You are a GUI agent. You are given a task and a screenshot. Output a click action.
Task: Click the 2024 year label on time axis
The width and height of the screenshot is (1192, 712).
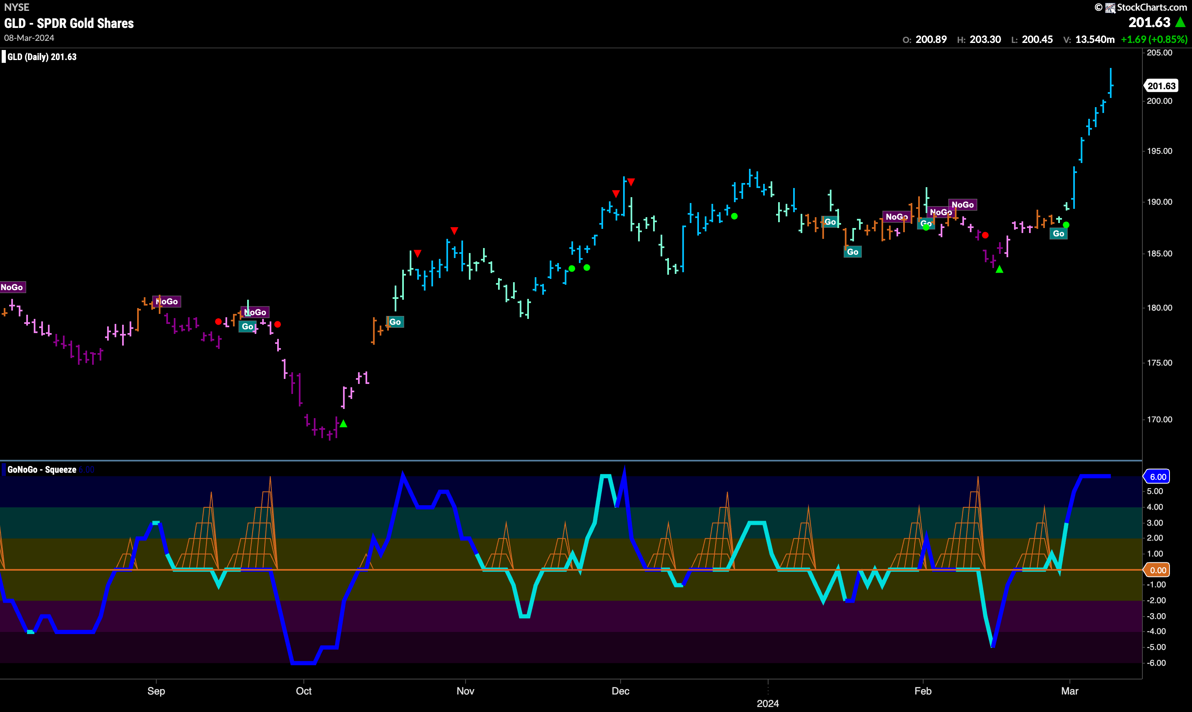tap(767, 703)
